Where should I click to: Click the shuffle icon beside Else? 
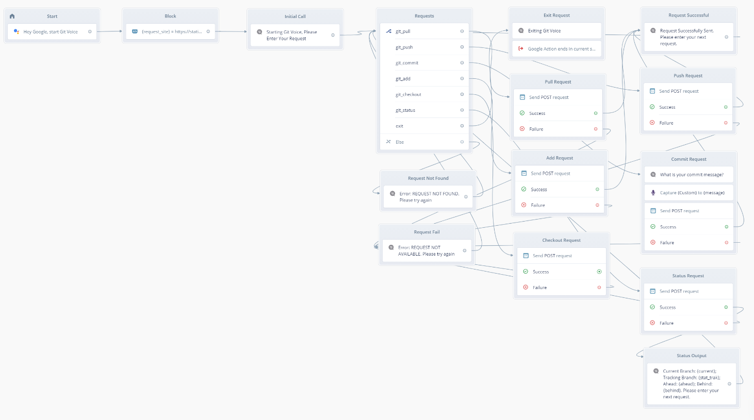click(388, 142)
